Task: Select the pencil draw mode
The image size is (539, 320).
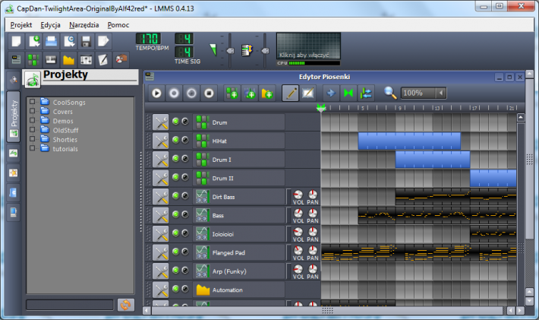Action: coord(291,93)
